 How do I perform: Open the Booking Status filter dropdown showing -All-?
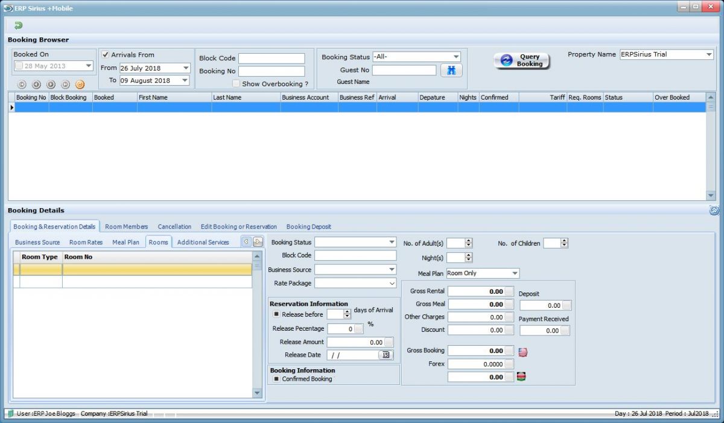pos(456,57)
